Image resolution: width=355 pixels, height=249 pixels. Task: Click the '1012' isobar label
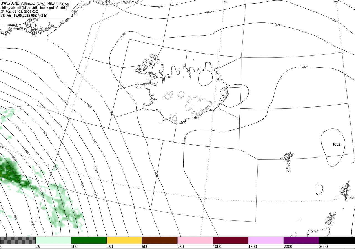point(55,167)
